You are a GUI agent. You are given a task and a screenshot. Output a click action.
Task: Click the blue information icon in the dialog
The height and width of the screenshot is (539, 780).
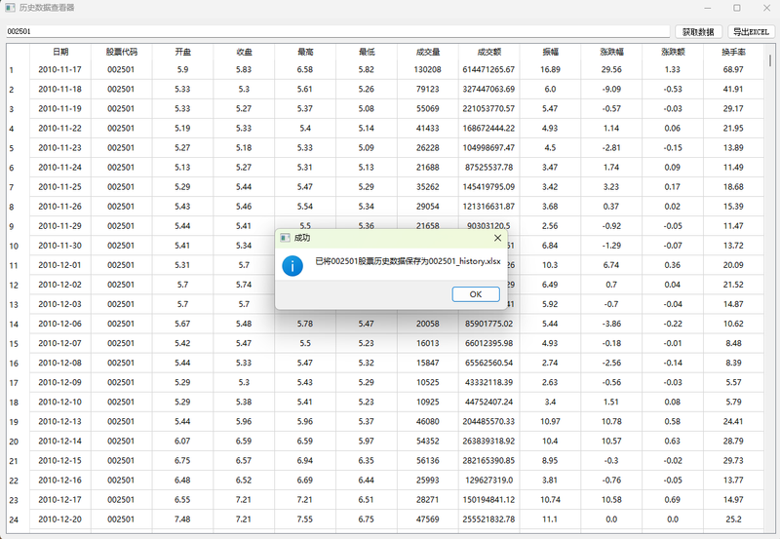(x=292, y=266)
